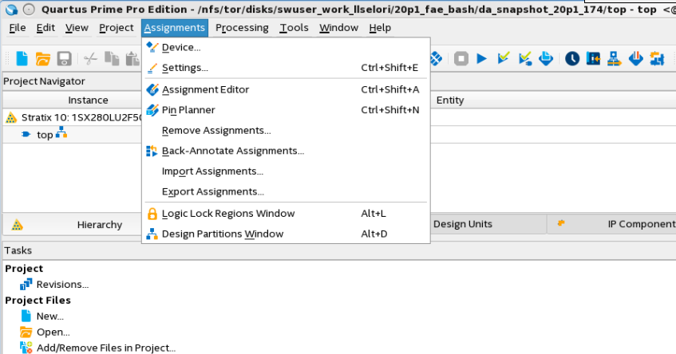Viewport: 676px width, 354px height.
Task: Click the Programmer download-arrow toolbar icon
Action: pyautogui.click(x=636, y=58)
